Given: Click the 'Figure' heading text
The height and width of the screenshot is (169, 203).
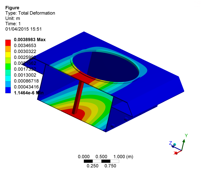Looking at the screenshot, I should (x=12, y=8).
